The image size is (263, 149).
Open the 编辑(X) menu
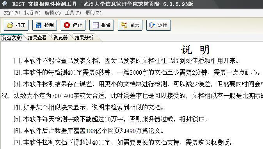53,13
